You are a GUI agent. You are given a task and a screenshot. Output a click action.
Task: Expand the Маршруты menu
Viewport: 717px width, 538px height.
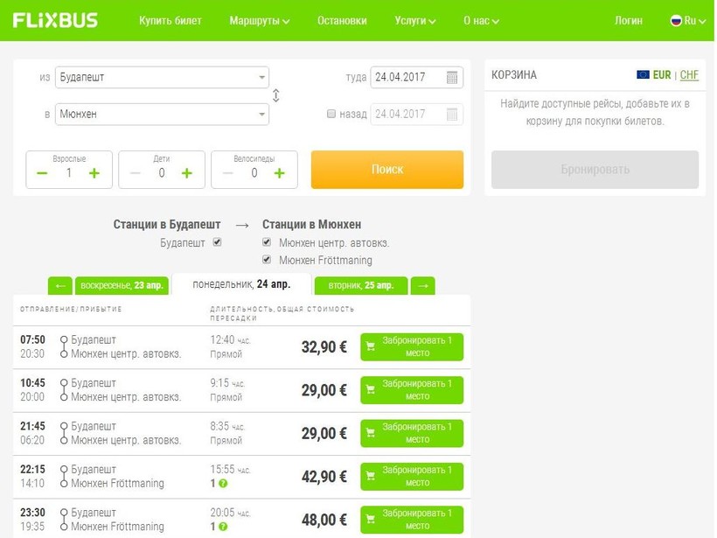[x=260, y=21]
